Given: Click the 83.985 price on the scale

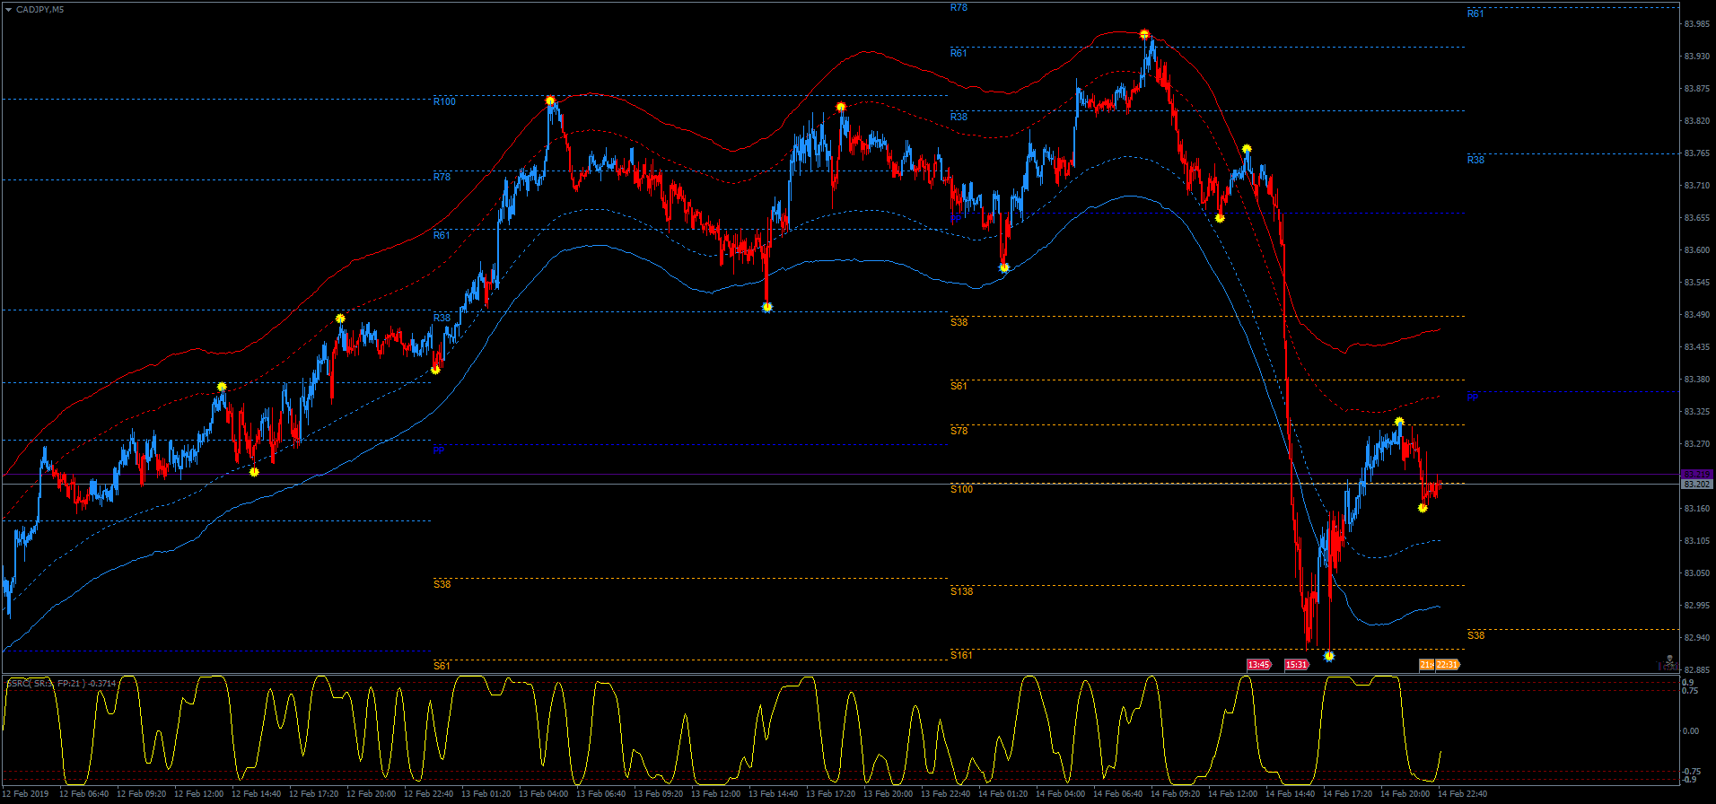Looking at the screenshot, I should pos(1696,24).
